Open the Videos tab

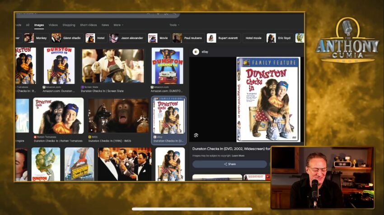(x=53, y=25)
